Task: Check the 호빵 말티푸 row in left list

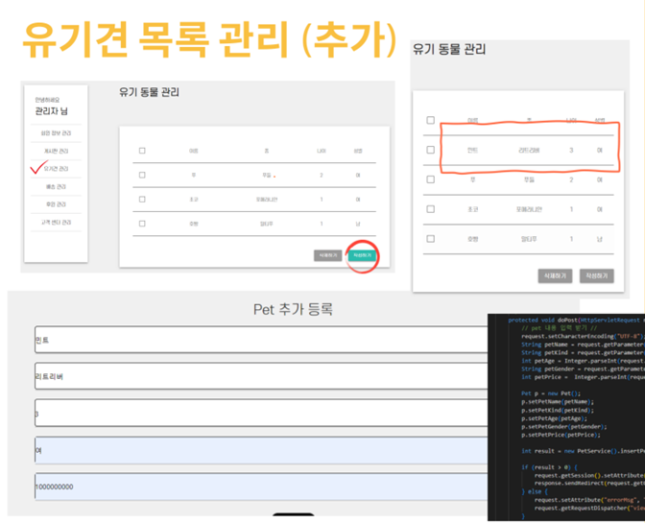Action: pyautogui.click(x=142, y=224)
